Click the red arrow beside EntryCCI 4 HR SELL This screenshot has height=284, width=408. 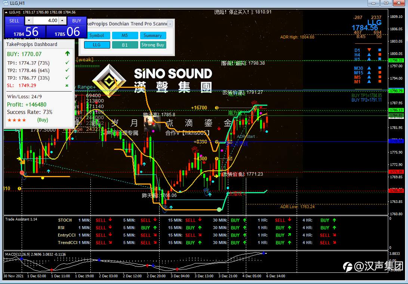click(334, 235)
